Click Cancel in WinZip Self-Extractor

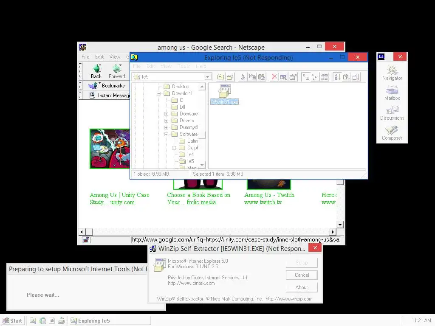pos(302,275)
